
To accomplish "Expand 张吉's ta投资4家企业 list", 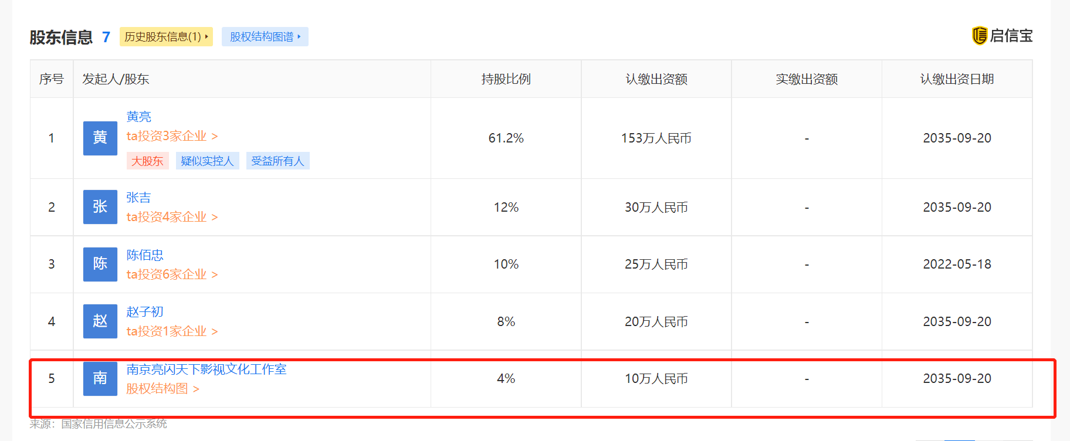I will (x=172, y=217).
